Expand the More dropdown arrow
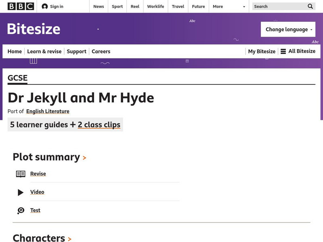 click(244, 7)
